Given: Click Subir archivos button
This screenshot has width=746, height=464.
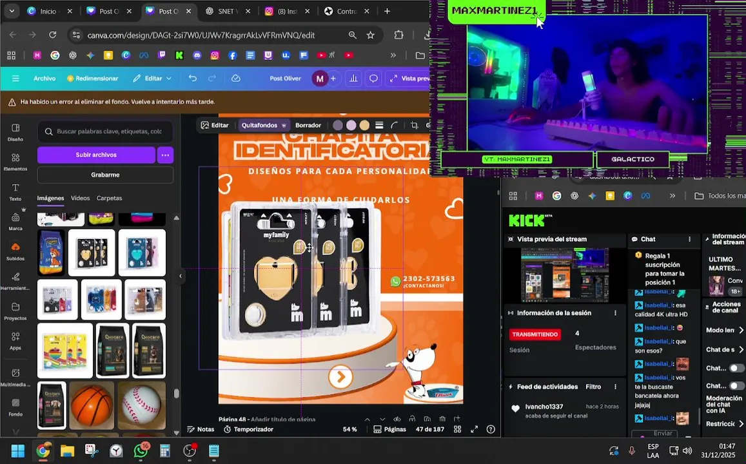Looking at the screenshot, I should click(96, 155).
